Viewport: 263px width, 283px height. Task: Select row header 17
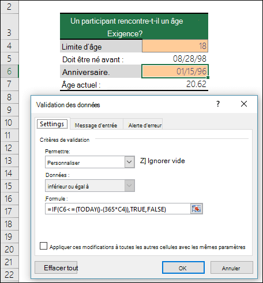9,212
